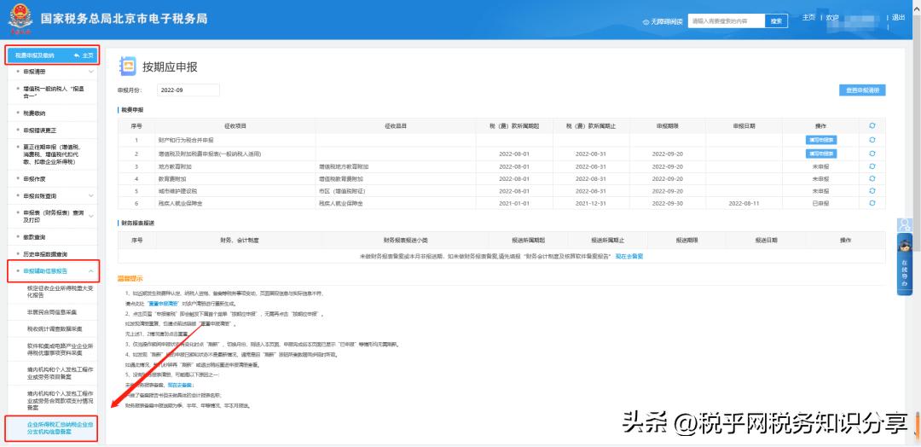
Task: Click the 搜索 search button
Action: [776, 21]
